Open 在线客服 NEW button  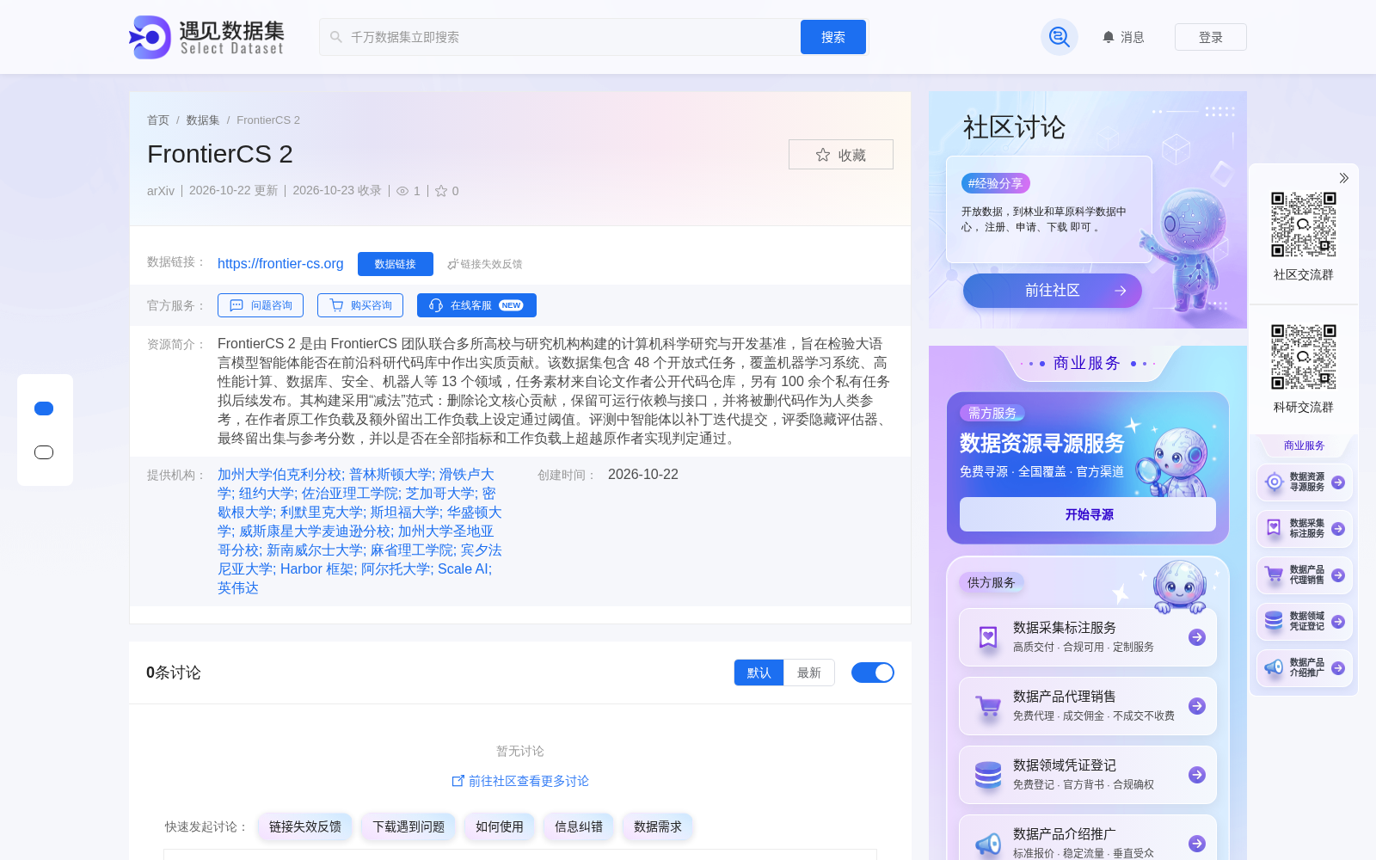click(476, 305)
